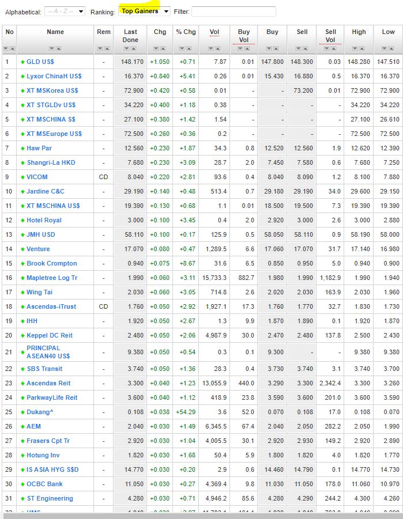Sort No column descending arrow
403x519 pixels.
pos(6,48)
